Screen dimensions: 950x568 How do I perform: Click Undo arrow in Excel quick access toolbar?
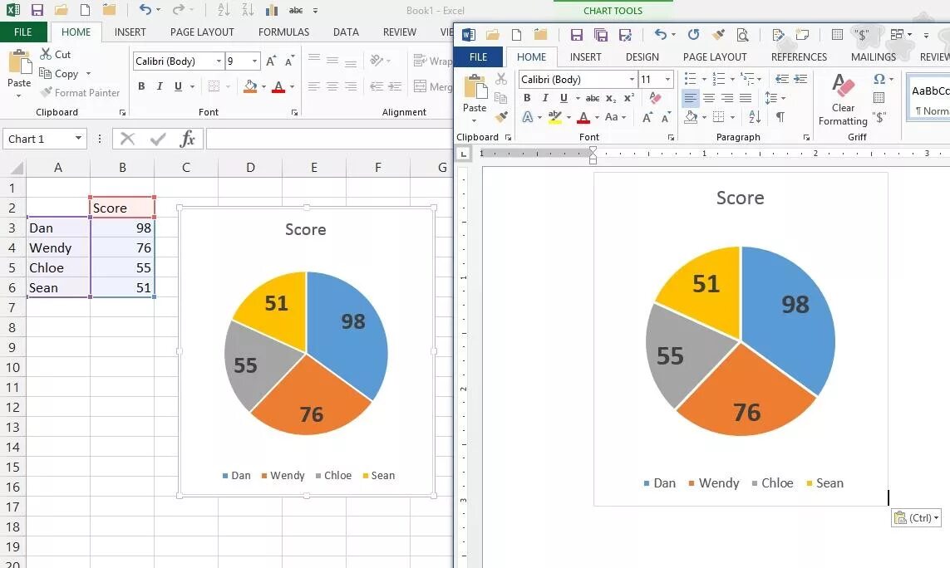(145, 10)
